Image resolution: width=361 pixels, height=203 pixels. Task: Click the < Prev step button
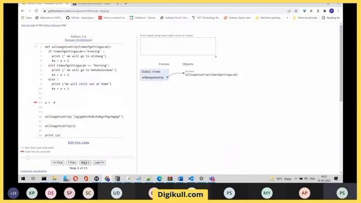72,162
